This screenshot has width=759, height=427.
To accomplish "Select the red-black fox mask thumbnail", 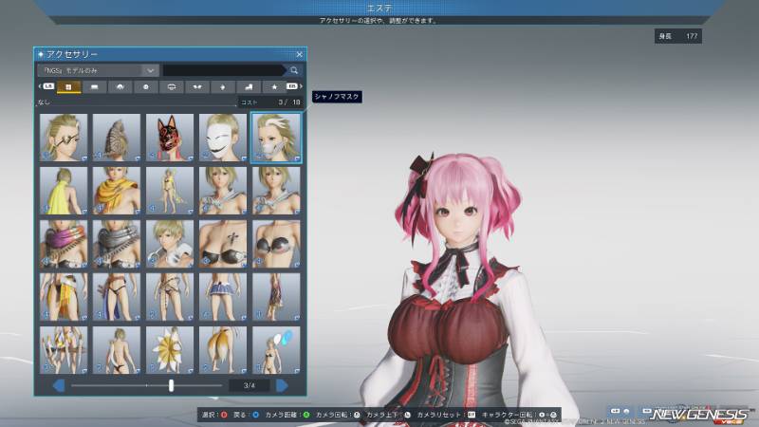I will pos(170,138).
